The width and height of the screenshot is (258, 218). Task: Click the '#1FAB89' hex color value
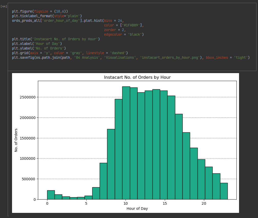tap(131, 25)
